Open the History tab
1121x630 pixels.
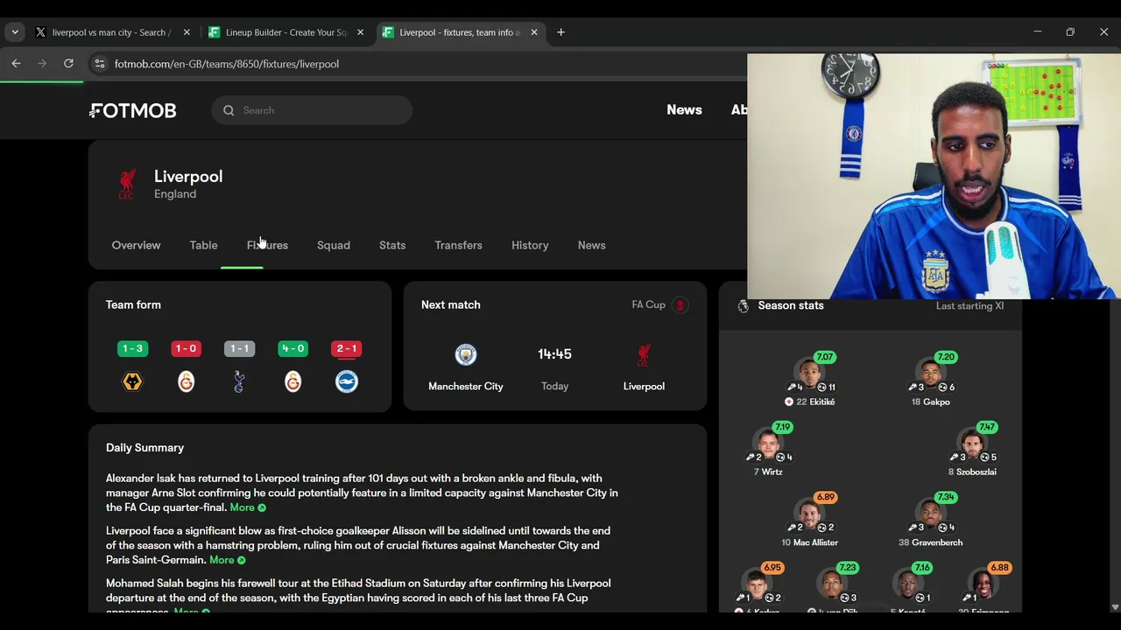tap(530, 245)
